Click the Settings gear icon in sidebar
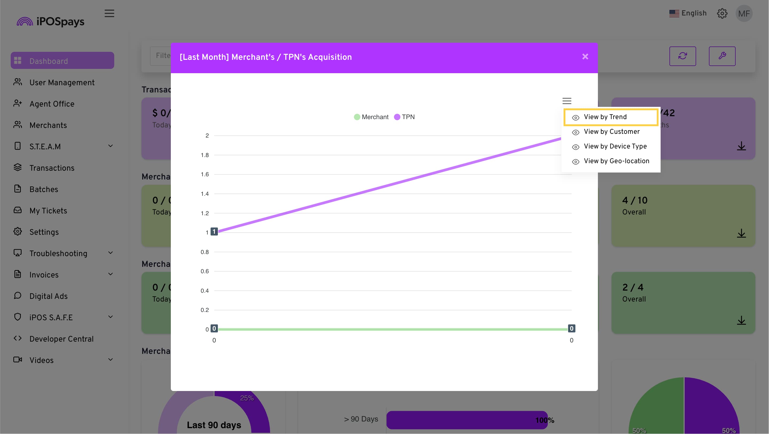 18,232
